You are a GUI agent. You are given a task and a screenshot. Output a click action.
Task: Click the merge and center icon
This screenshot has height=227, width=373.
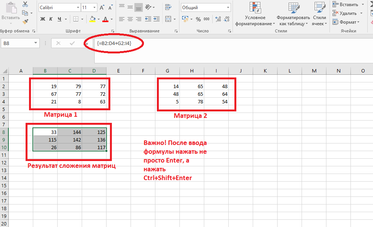(x=168, y=19)
